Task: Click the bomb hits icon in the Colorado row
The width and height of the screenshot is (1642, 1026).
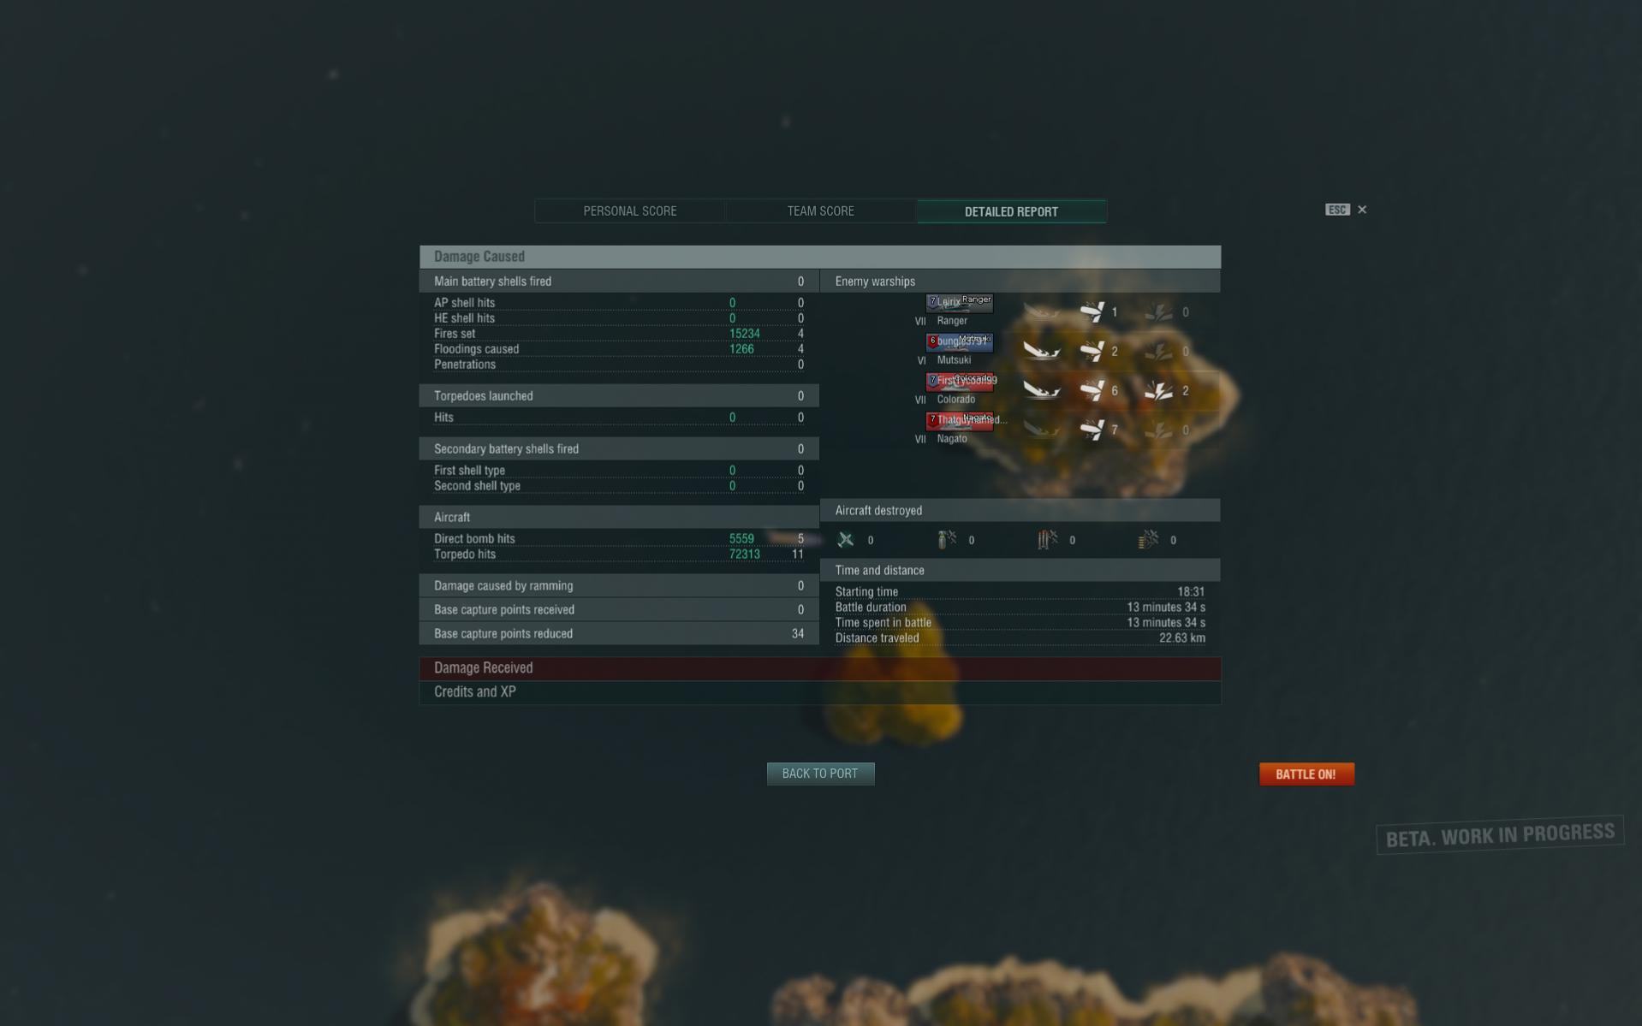Action: coord(1158,391)
